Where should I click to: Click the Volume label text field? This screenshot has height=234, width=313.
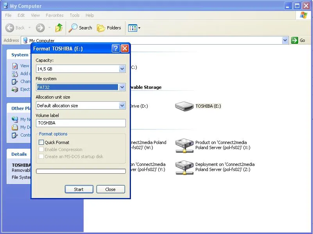pyautogui.click(x=81, y=123)
